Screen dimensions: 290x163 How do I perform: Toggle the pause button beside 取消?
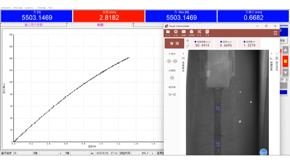(188, 41)
